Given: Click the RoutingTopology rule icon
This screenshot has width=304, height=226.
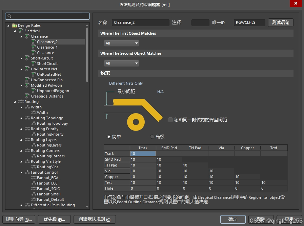Looking at the screenshot, I should click(34, 123).
